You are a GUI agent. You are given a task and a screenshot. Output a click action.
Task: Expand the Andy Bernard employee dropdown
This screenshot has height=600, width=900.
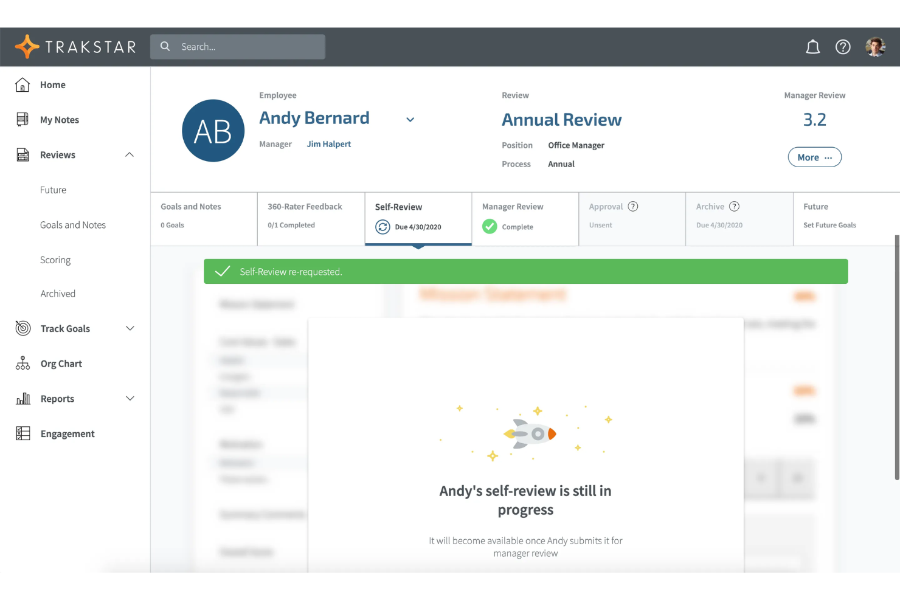[410, 119]
